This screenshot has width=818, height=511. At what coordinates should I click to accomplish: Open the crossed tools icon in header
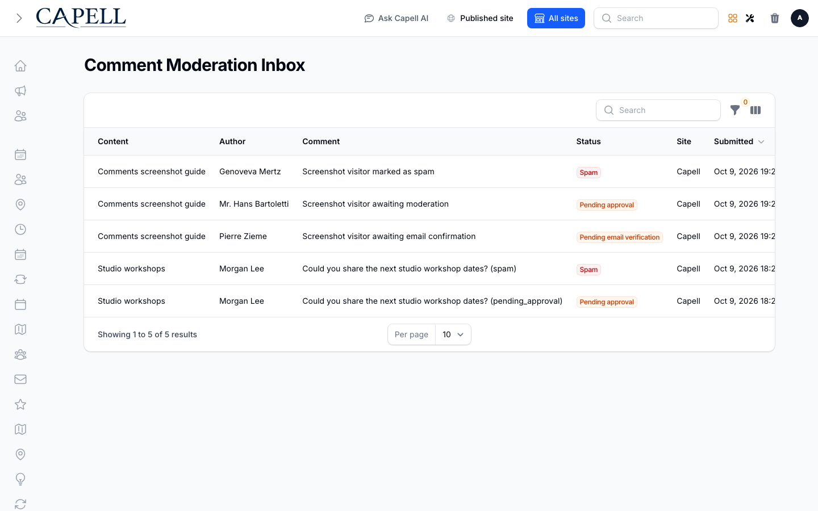750,18
